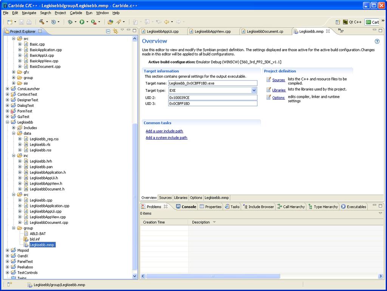The height and width of the screenshot is (291, 387).
Task: Switch to the LegkisebbAppUi.cpp editor tab
Action: [163, 32]
